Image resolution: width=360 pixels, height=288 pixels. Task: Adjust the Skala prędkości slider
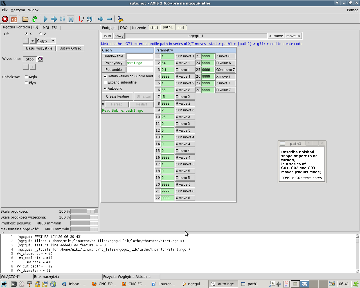click(x=84, y=211)
